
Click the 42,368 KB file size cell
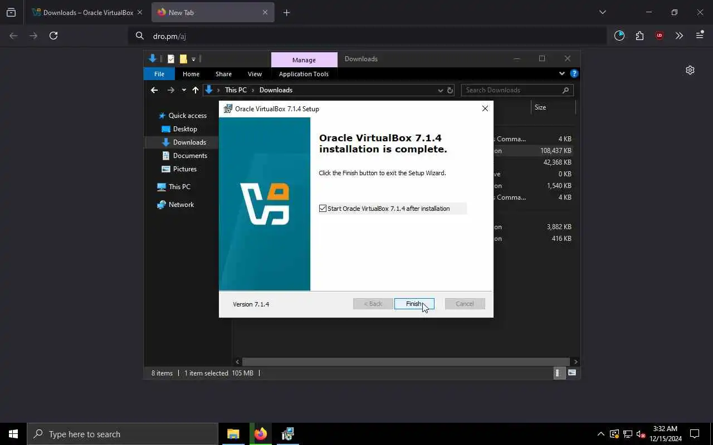[557, 162]
